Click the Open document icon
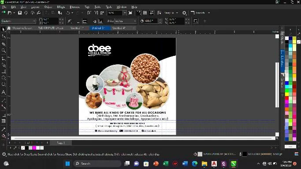The width and height of the screenshot is (301, 169). pos(10,13)
